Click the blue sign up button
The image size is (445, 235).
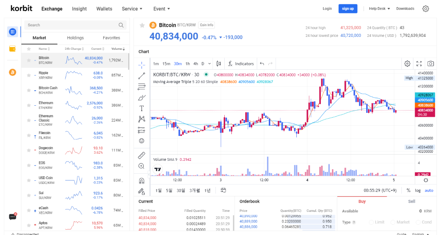pyautogui.click(x=348, y=9)
